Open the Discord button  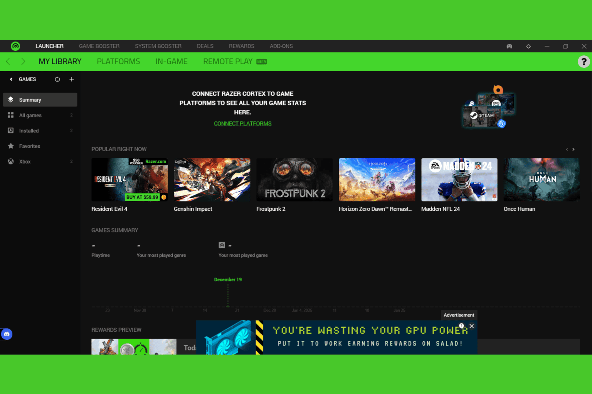[x=7, y=334]
